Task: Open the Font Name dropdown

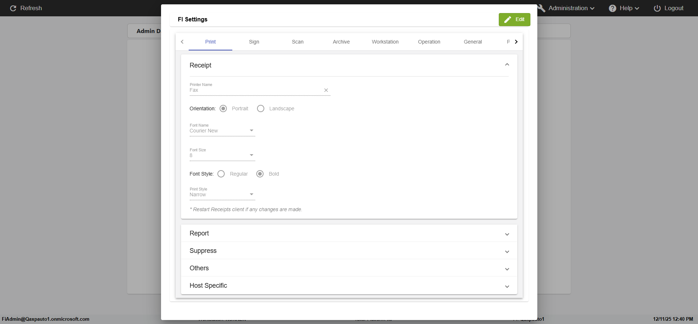Action: (x=222, y=131)
